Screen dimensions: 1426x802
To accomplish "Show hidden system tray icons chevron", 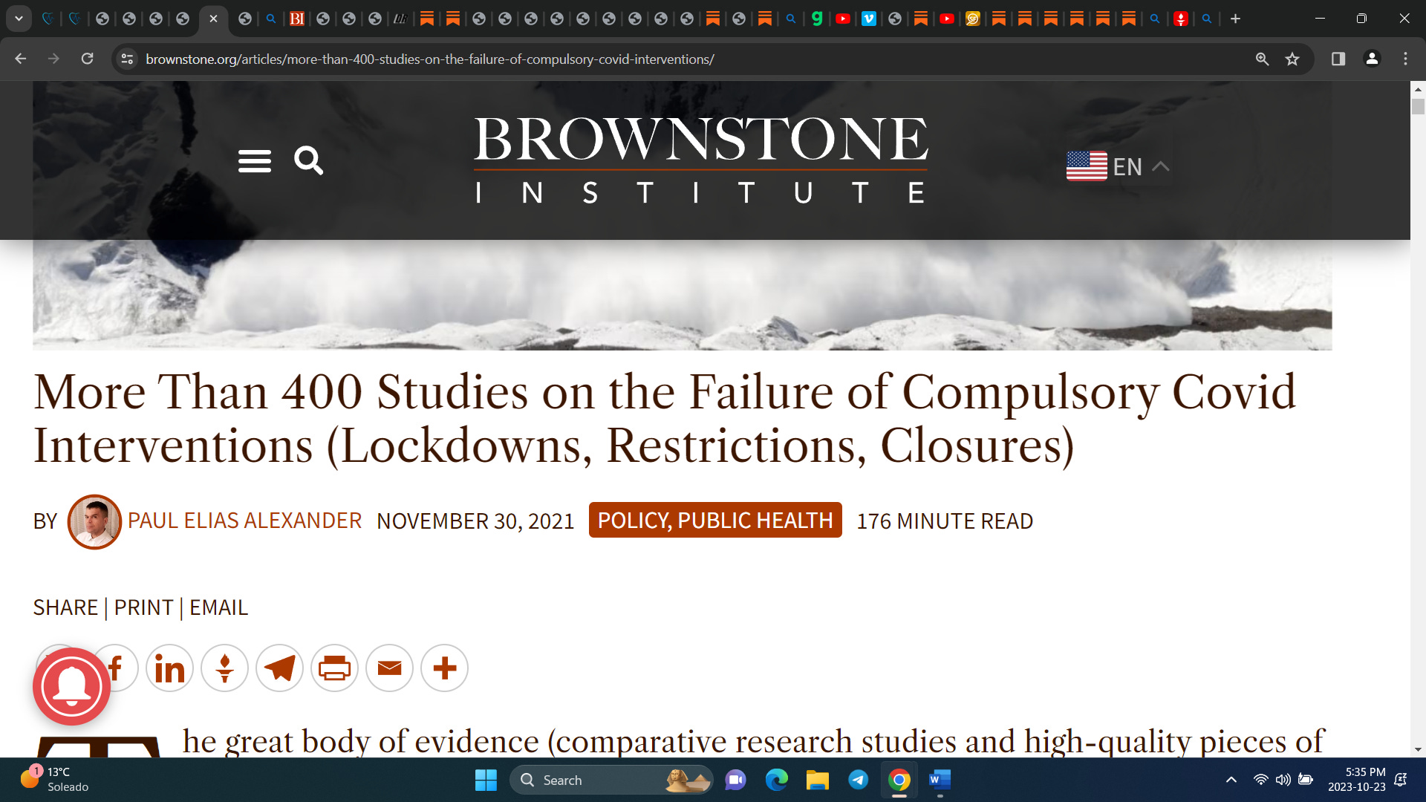I will pyautogui.click(x=1231, y=780).
